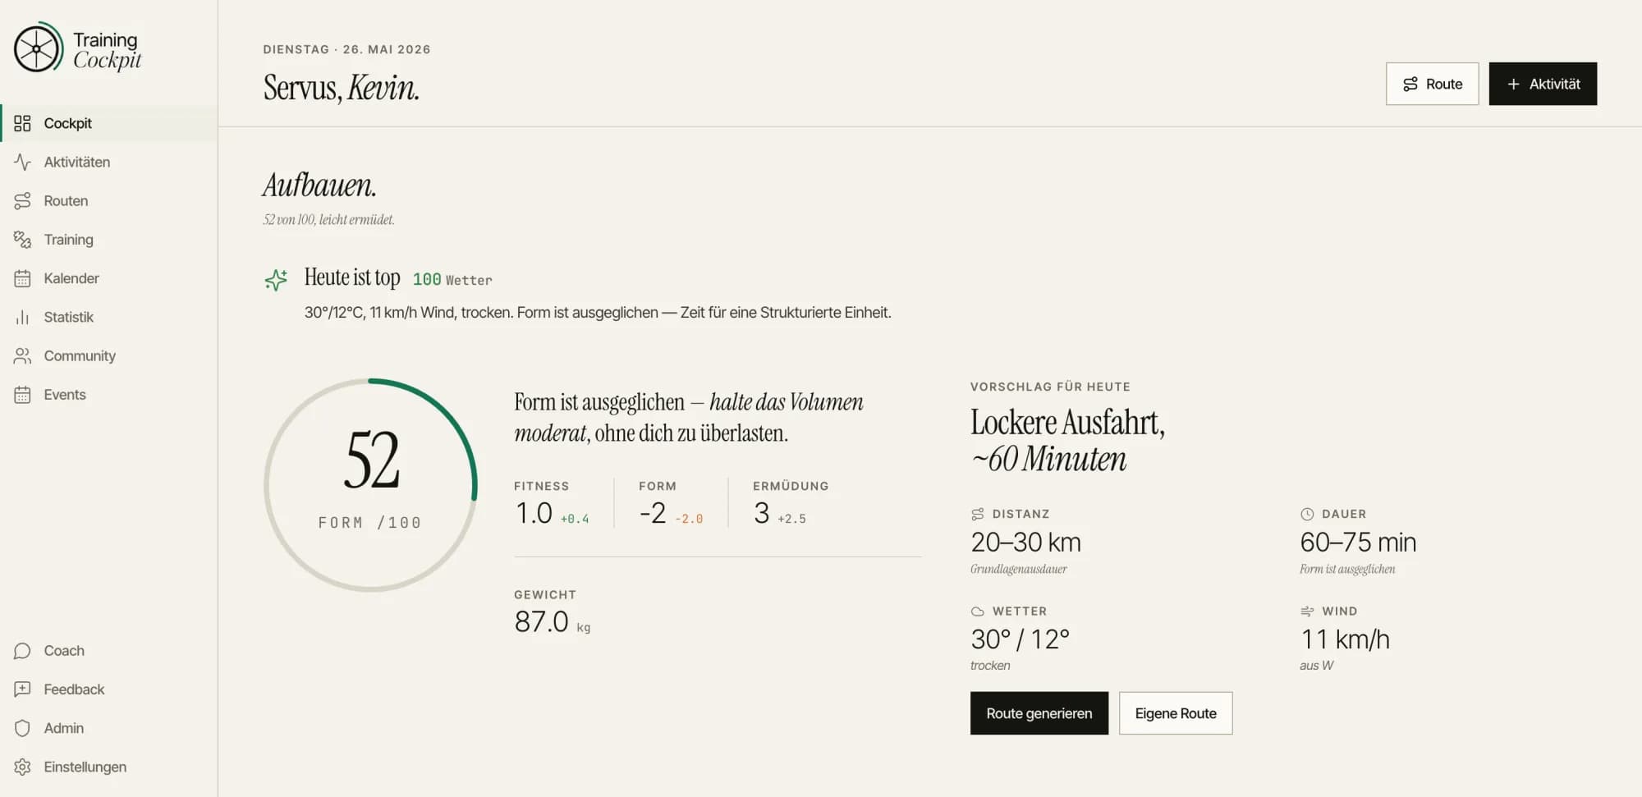Click the Ermüdung value 3
Viewport: 1642px width, 797px height.
(761, 513)
